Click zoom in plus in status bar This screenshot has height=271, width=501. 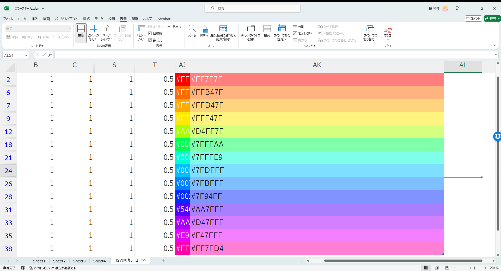485,268
